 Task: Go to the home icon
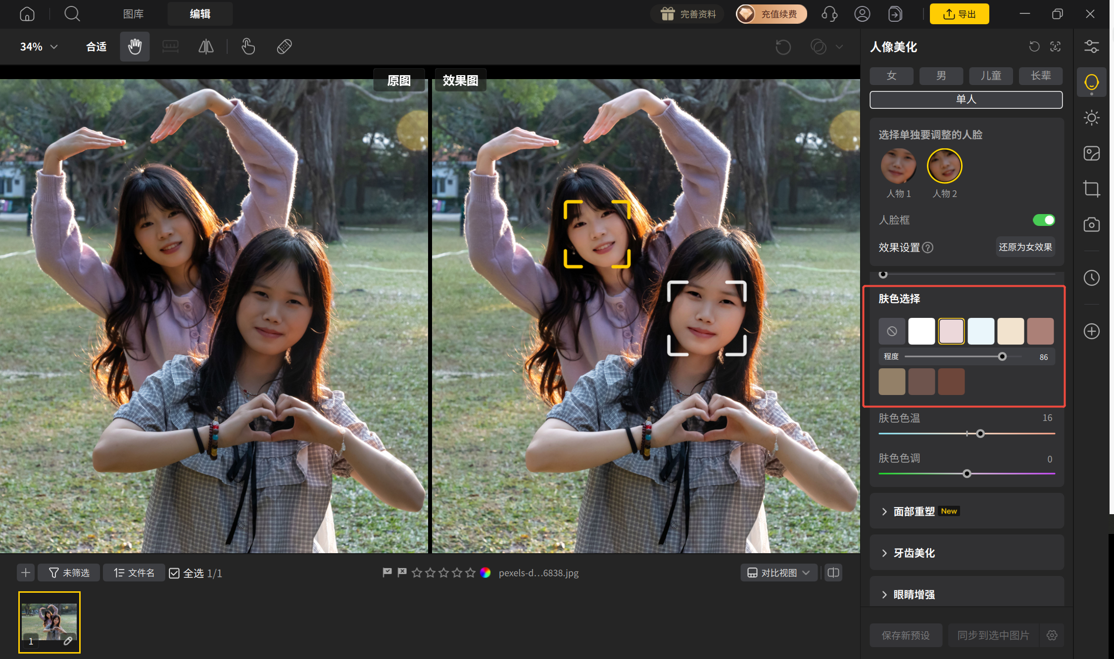coord(27,14)
